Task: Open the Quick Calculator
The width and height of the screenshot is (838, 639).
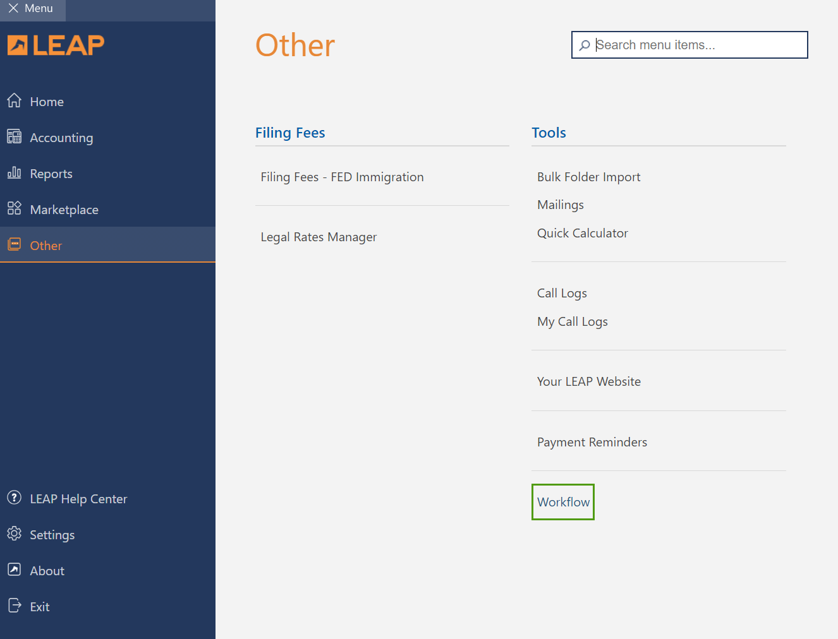Action: coord(582,234)
